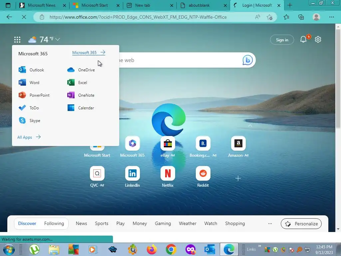The width and height of the screenshot is (341, 256).
Task: Open the notifications bell
Action: [x=303, y=39]
